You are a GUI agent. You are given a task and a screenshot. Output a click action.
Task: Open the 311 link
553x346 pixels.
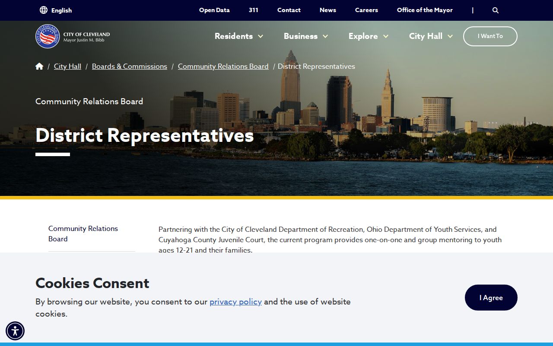(x=254, y=10)
